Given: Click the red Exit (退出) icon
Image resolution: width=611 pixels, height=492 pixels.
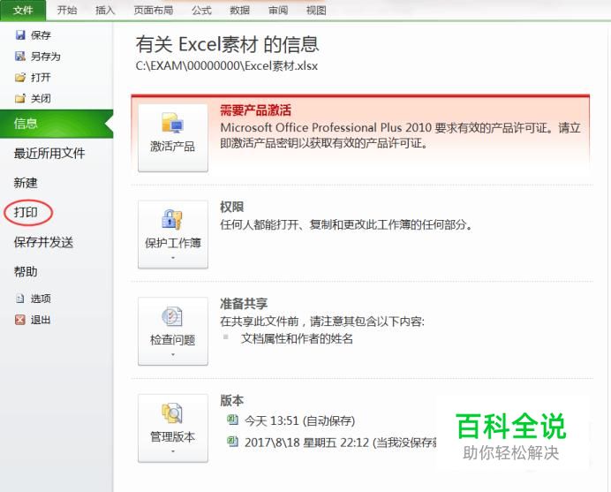Looking at the screenshot, I should 20,320.
